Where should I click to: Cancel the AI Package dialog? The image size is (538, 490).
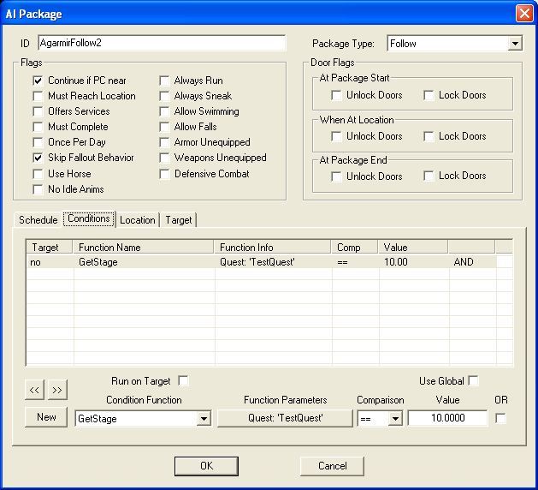point(332,466)
